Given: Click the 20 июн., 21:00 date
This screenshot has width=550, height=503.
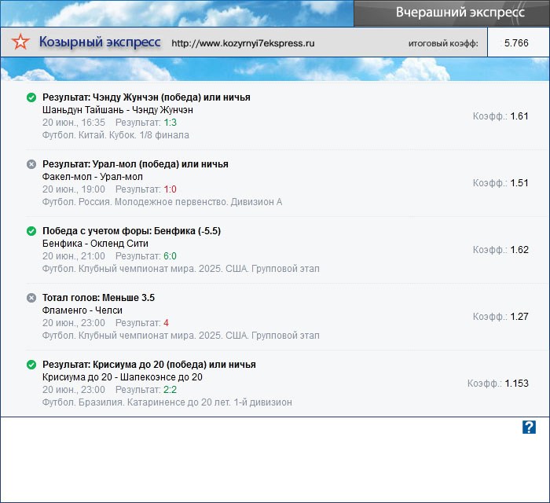Looking at the screenshot, I should 74,256.
